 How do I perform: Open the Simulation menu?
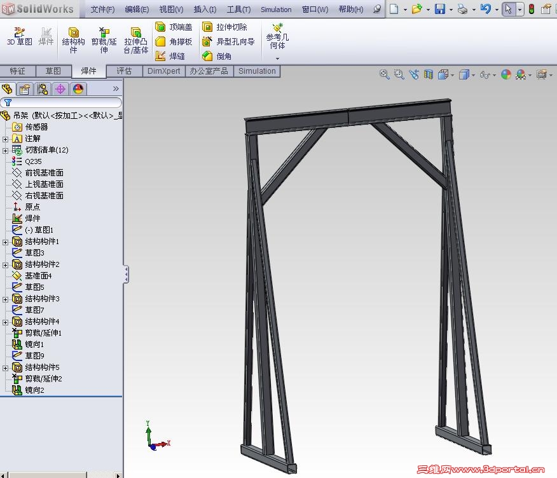pos(276,10)
